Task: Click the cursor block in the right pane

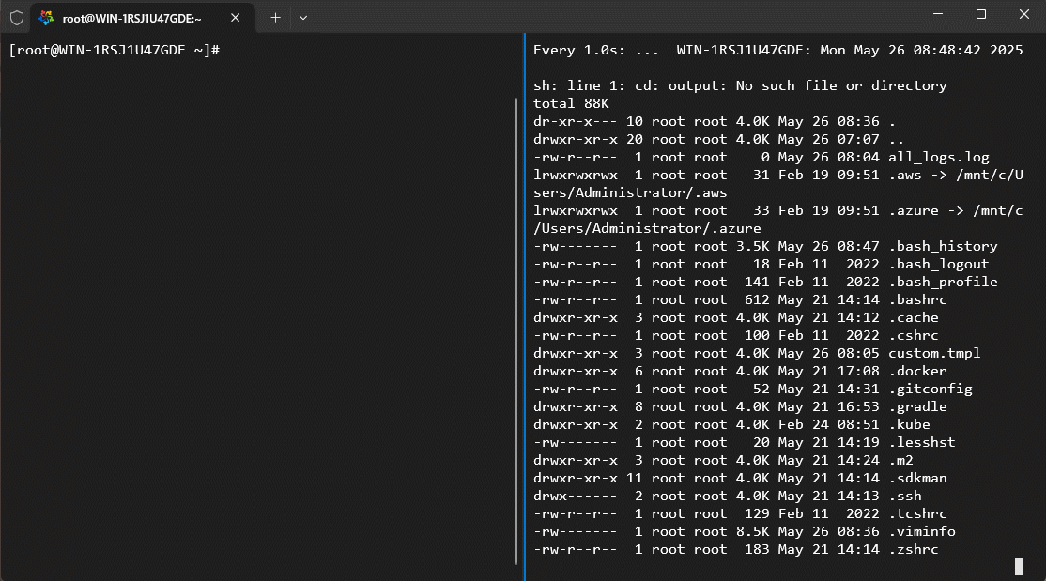Action: (1019, 566)
